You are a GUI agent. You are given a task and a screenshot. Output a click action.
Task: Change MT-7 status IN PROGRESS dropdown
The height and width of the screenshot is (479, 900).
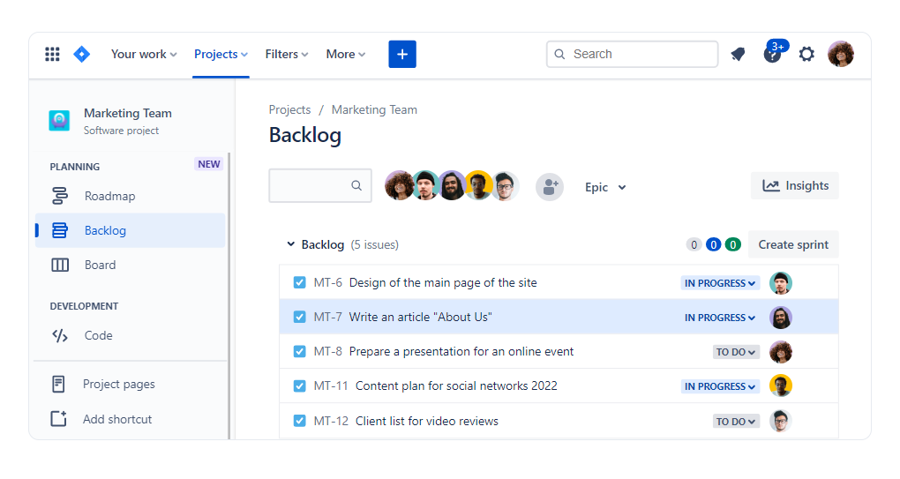tap(720, 318)
